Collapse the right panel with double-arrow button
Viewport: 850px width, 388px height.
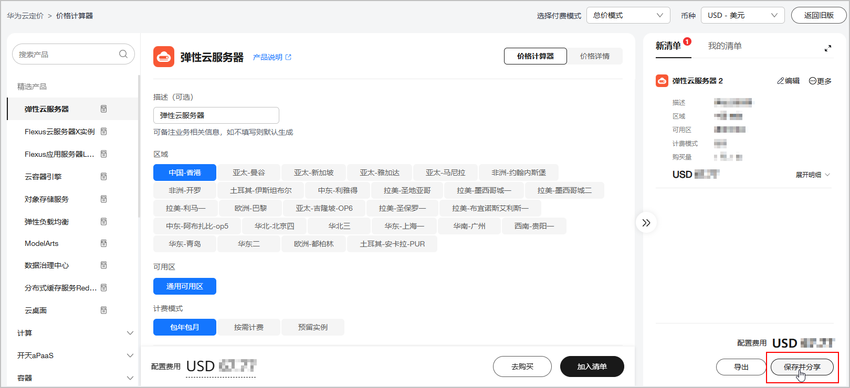pyautogui.click(x=646, y=223)
